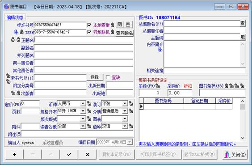Viewport: 252px width, 165px height.
Task: Click the grayed edit pencil button
Action: coord(51,154)
